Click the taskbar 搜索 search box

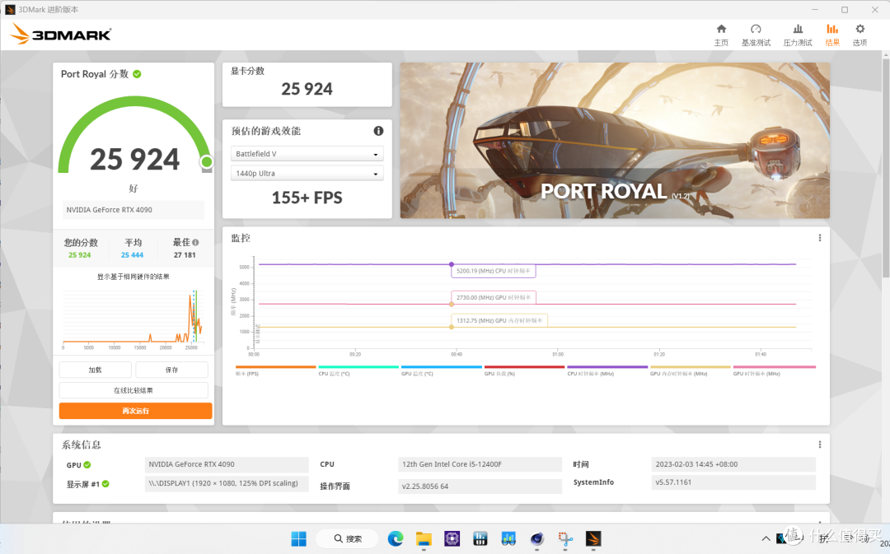click(x=347, y=538)
